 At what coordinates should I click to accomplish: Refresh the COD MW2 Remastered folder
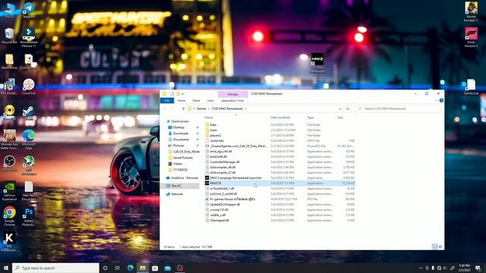(x=348, y=108)
